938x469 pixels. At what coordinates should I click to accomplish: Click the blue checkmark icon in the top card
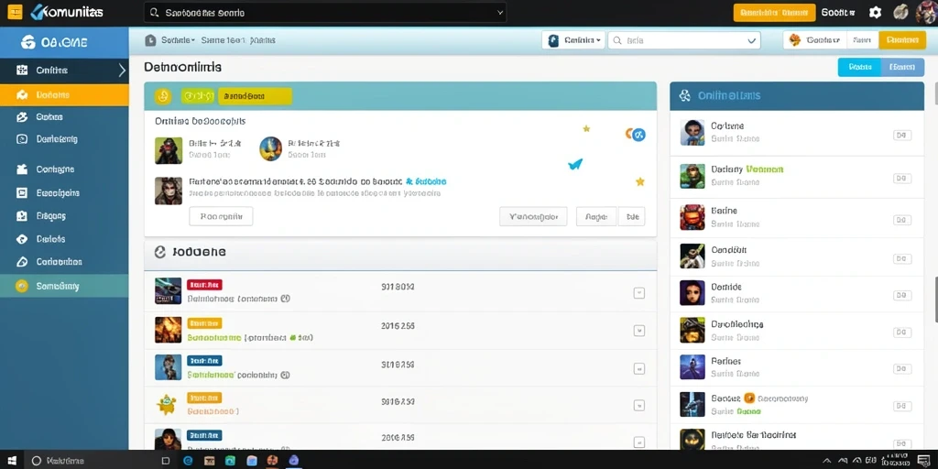tap(575, 163)
